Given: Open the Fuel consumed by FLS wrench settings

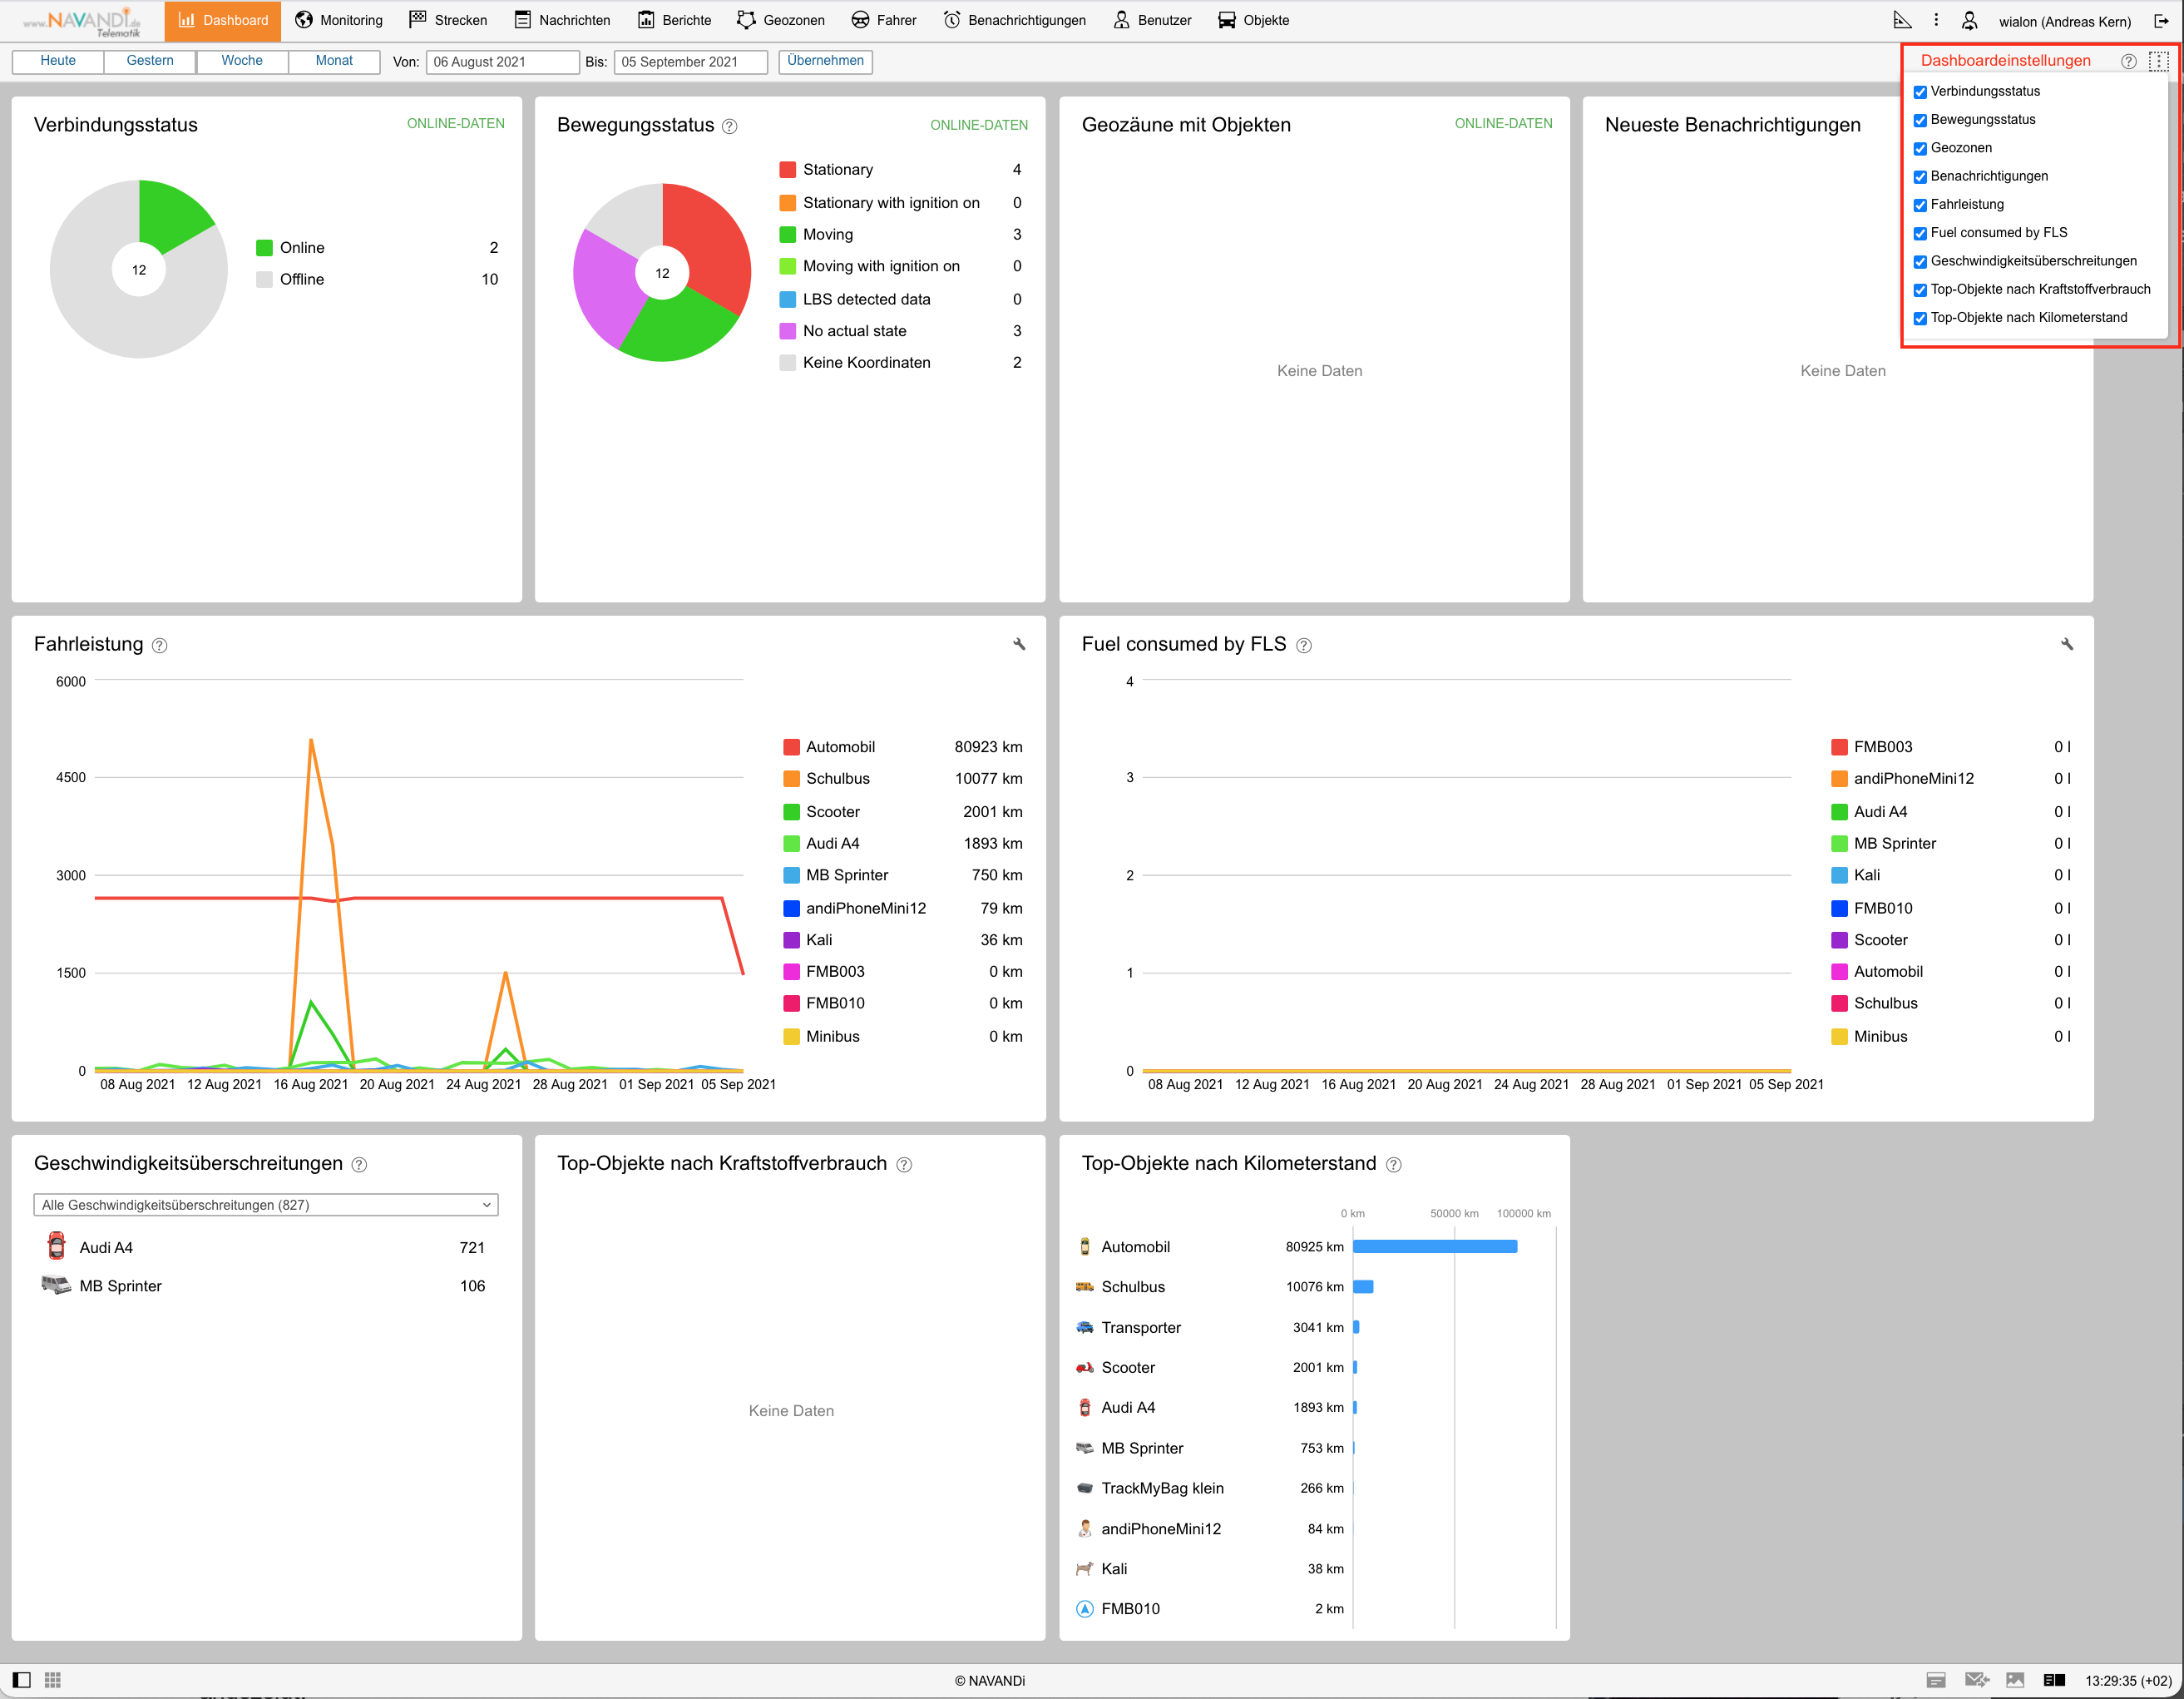Looking at the screenshot, I should point(2066,643).
